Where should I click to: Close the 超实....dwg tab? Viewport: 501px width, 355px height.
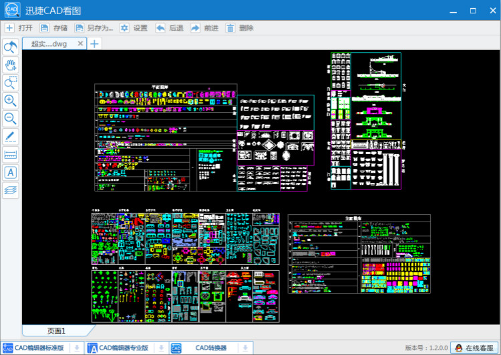click(80, 43)
